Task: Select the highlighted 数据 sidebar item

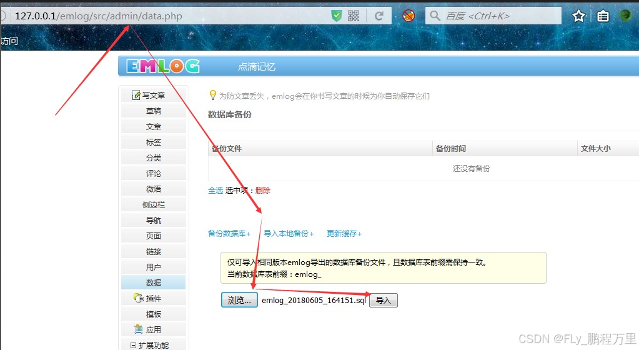Action: point(153,282)
